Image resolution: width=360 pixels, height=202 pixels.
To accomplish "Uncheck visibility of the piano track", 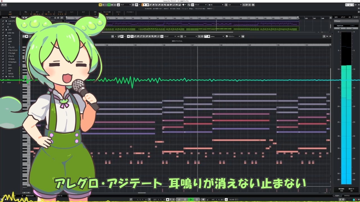I will pos(3,68).
